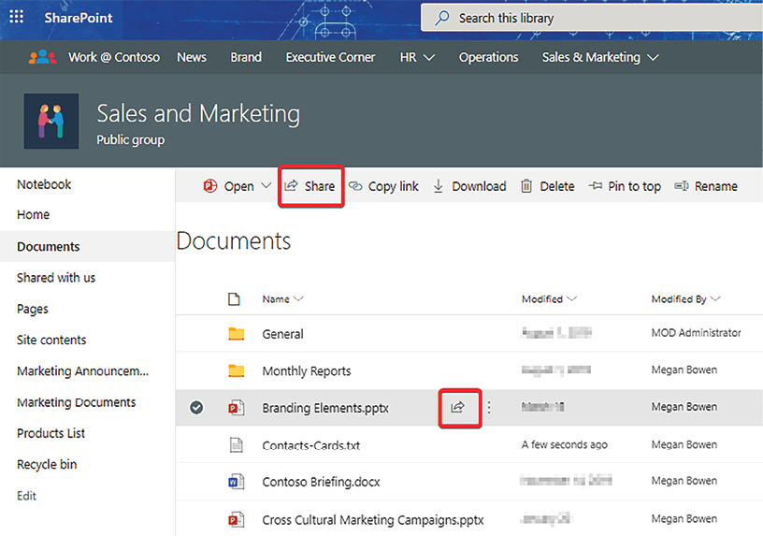
Task: Click the Cross Cultural Marketing PowerPoint icon
Action: tap(237, 519)
